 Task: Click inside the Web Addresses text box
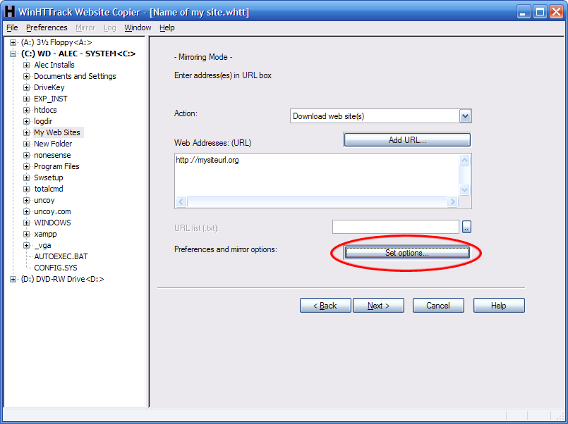(x=317, y=175)
